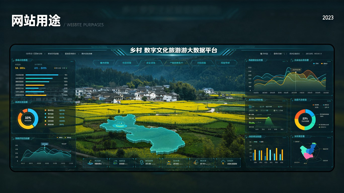Click the headset icon in bottom cards
The height and width of the screenshot is (193, 344).
point(142,163)
